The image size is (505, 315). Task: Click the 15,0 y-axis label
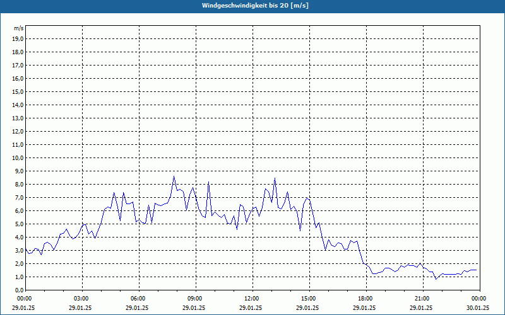click(18, 91)
